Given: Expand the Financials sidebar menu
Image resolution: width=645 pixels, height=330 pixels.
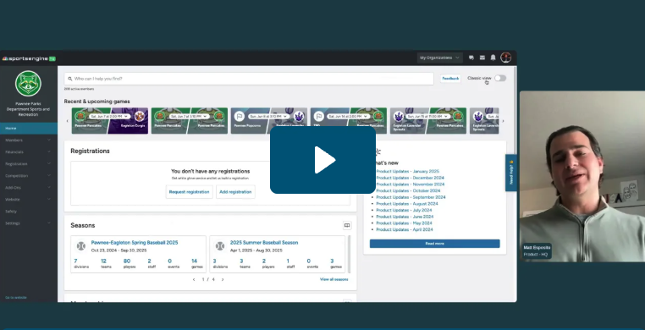Looking at the screenshot, I should pyautogui.click(x=29, y=152).
